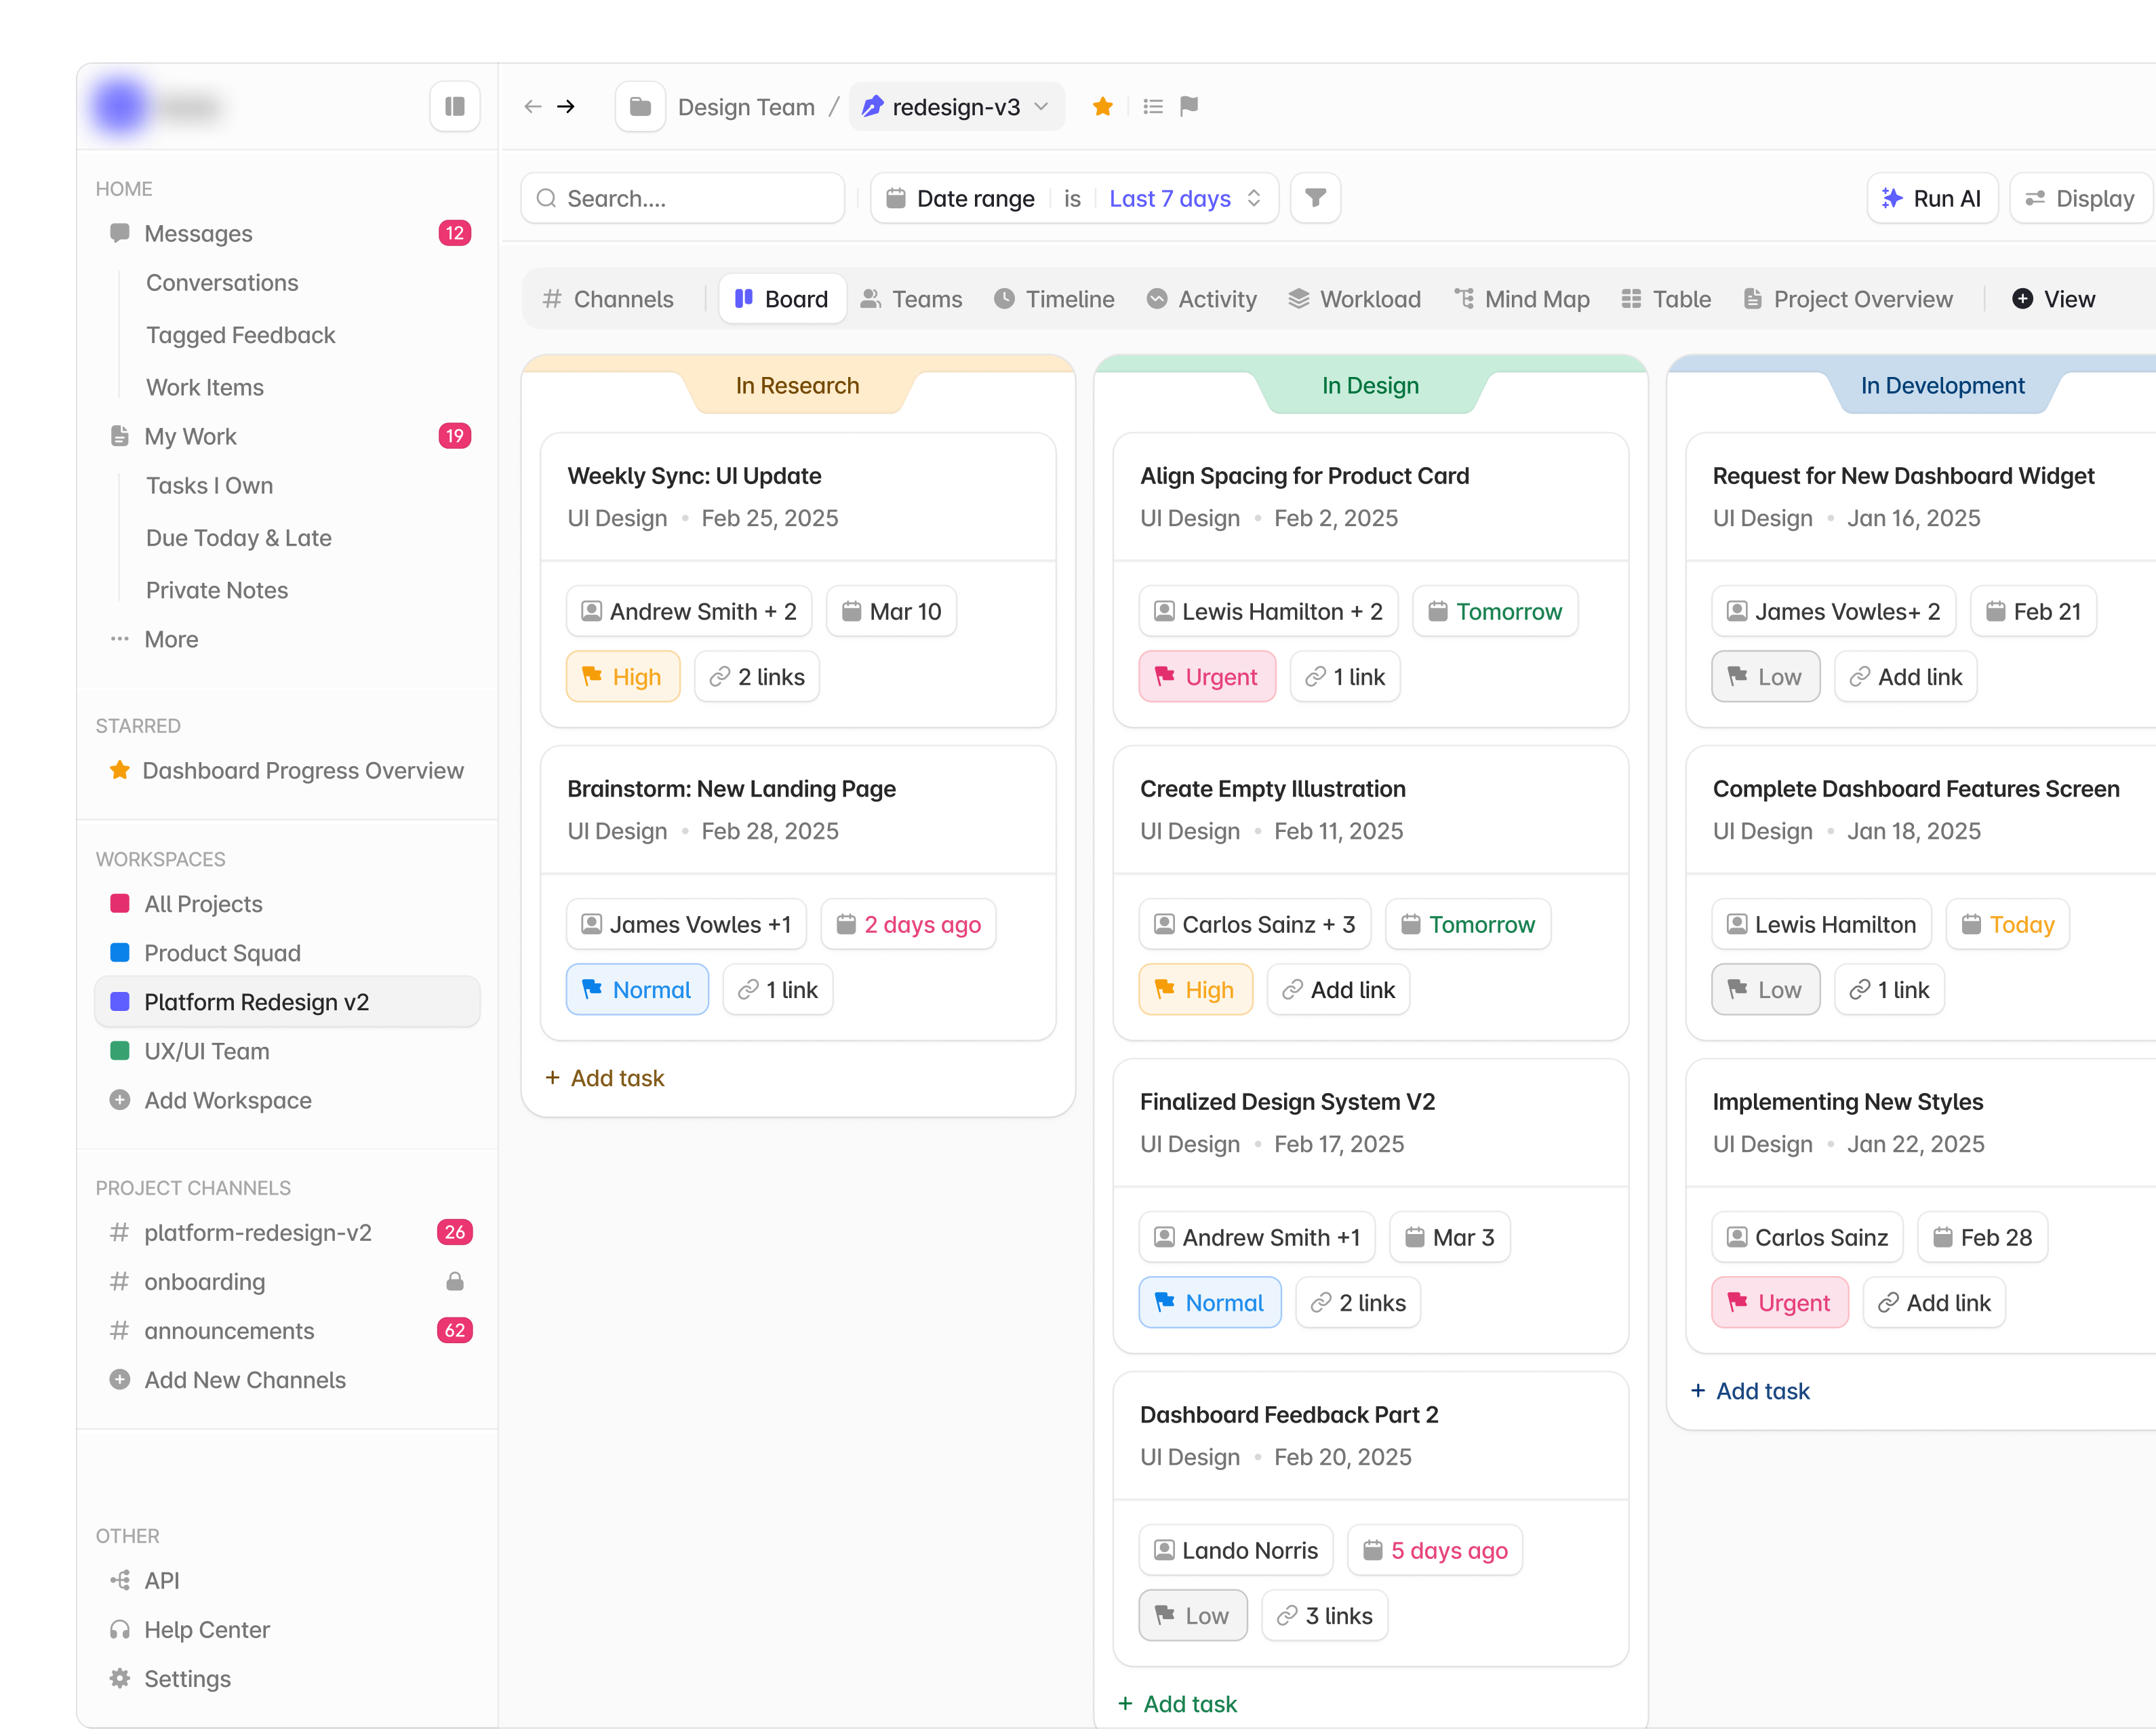
Task: Open the folder icon before Design Team
Action: click(x=640, y=106)
